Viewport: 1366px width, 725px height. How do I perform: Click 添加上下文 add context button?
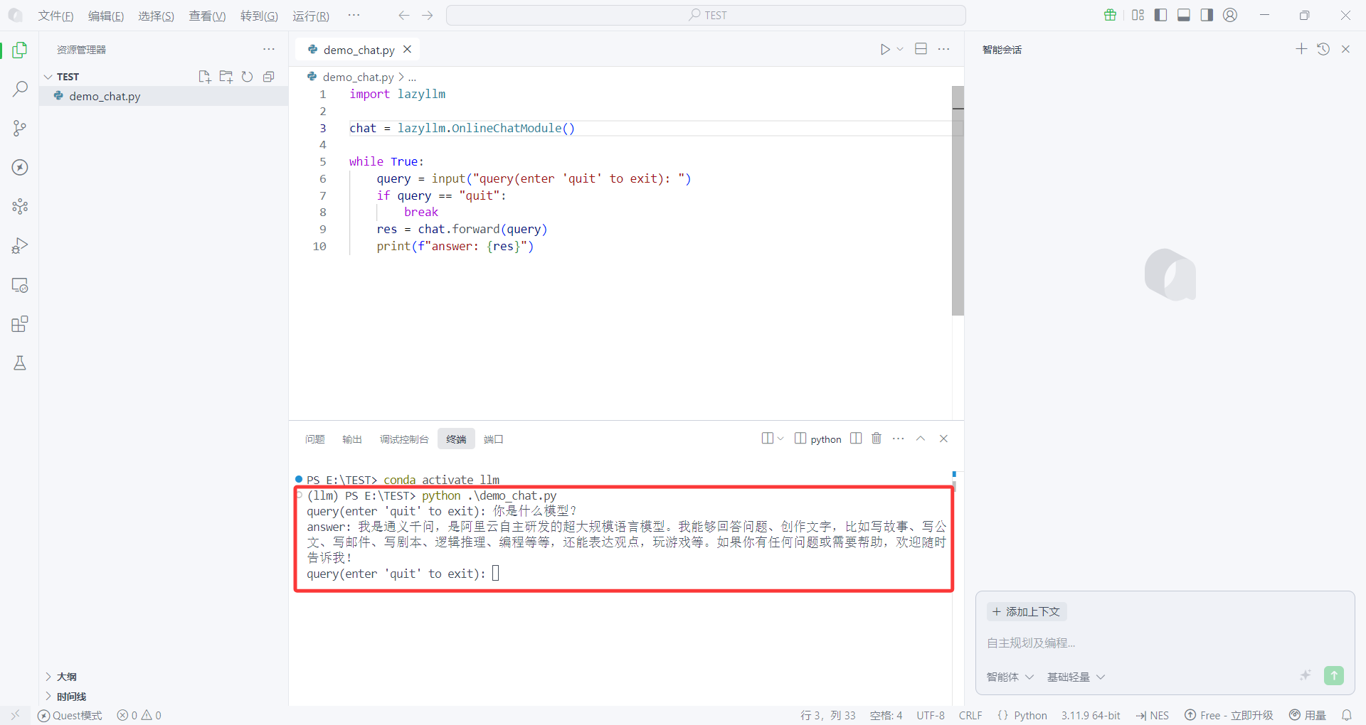1027,611
